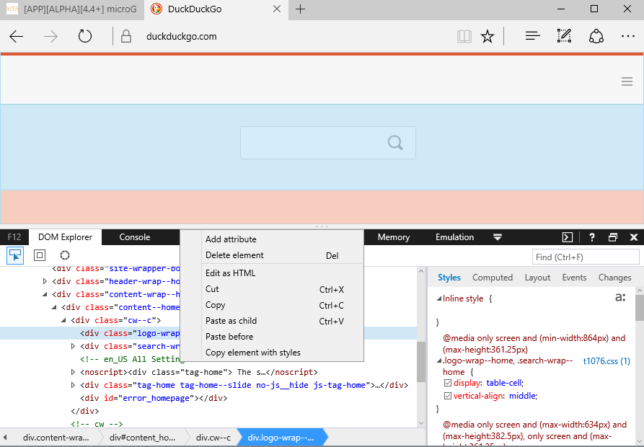The width and height of the screenshot is (644, 447).
Task: Choose Edit as HTML menu entry
Action: 230,273
